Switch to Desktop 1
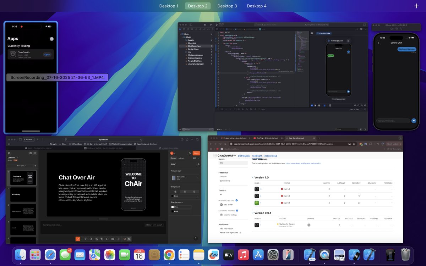 [169, 6]
